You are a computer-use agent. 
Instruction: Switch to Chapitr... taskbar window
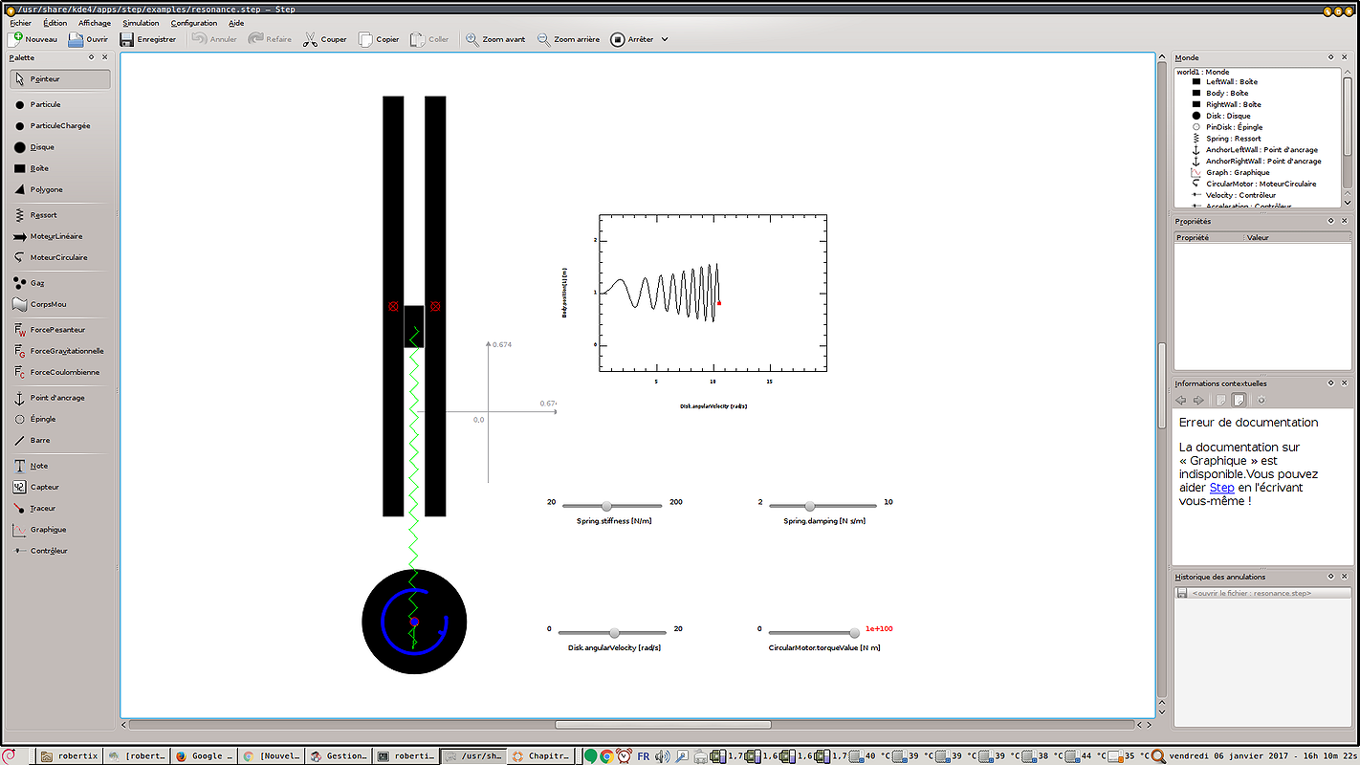click(542, 755)
